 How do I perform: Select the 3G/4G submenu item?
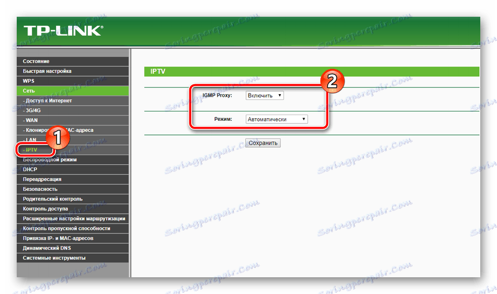pyautogui.click(x=73, y=110)
